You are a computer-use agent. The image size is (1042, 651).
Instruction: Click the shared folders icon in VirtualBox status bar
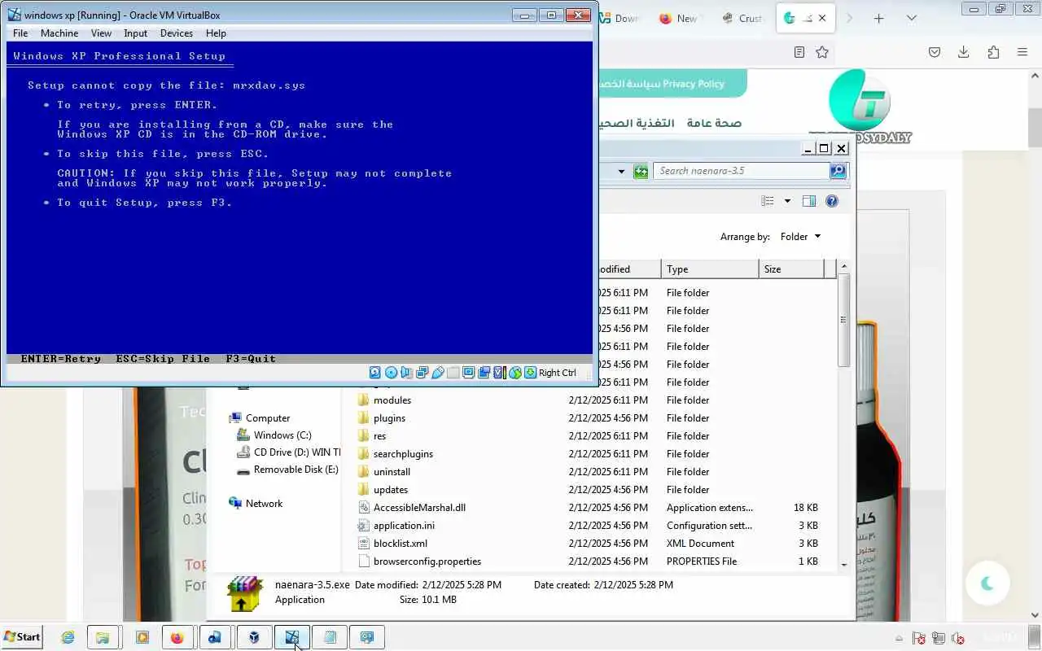[x=453, y=373]
